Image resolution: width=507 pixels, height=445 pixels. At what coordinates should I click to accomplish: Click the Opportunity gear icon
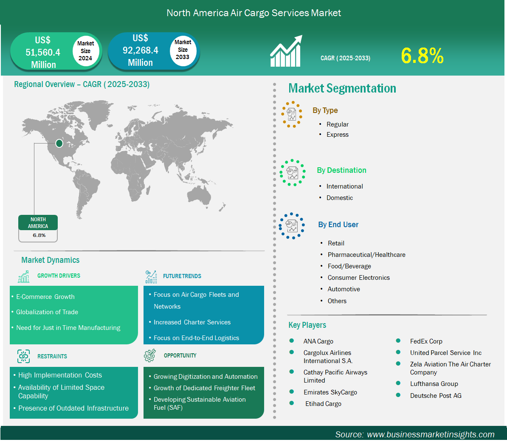tap(150, 356)
